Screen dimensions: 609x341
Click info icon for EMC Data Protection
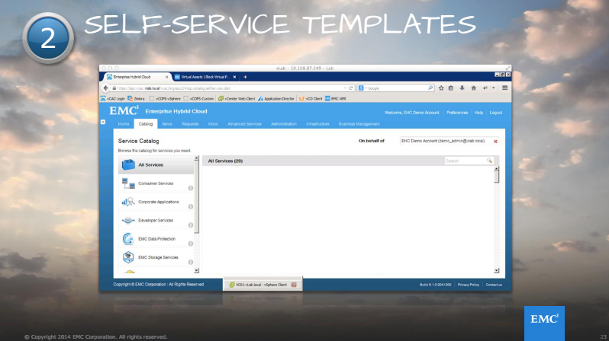(x=191, y=244)
